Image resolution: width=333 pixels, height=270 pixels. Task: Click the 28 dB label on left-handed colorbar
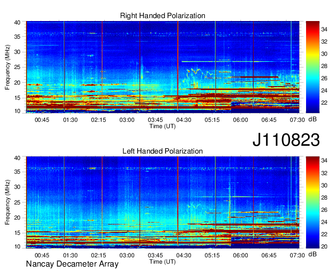pyautogui.click(x=324, y=198)
